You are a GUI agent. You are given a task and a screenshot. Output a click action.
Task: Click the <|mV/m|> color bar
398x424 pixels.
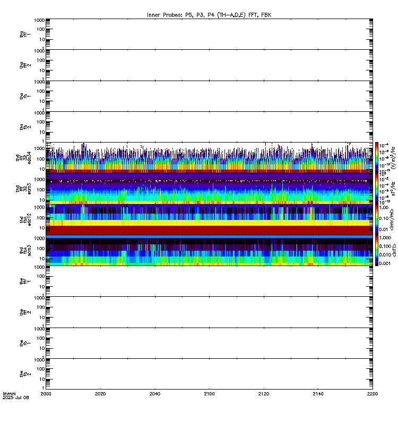click(x=377, y=219)
